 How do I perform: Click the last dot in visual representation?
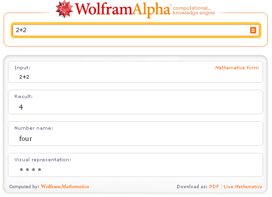(40, 170)
